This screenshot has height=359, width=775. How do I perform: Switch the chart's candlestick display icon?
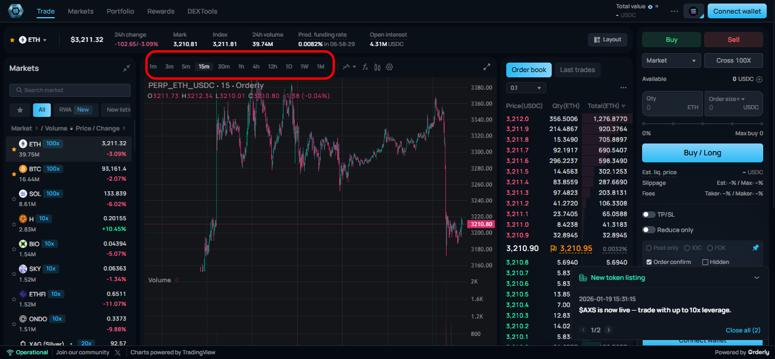pos(377,67)
